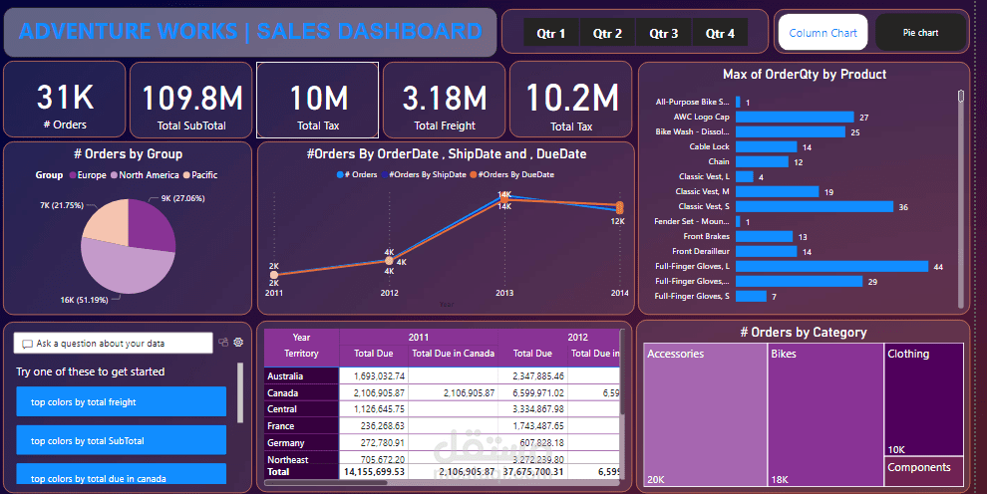Select the Classic Vest, M bar (19)
Screen dimensions: 987x494
click(x=778, y=191)
